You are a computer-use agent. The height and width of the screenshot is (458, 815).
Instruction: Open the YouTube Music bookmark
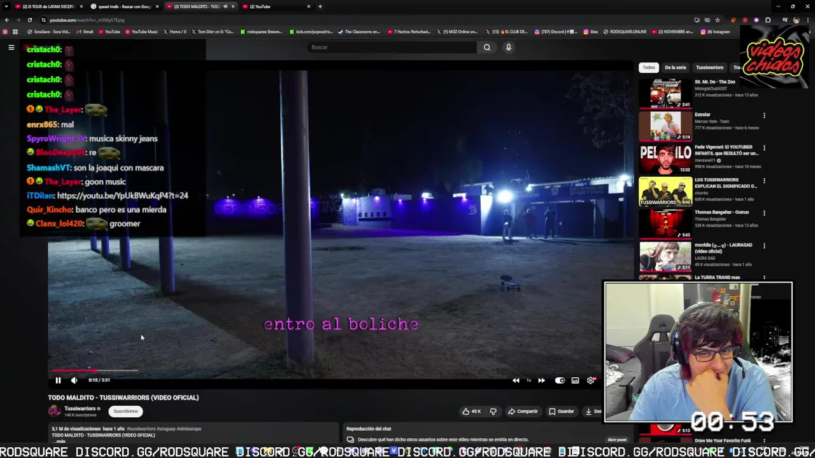tap(141, 32)
